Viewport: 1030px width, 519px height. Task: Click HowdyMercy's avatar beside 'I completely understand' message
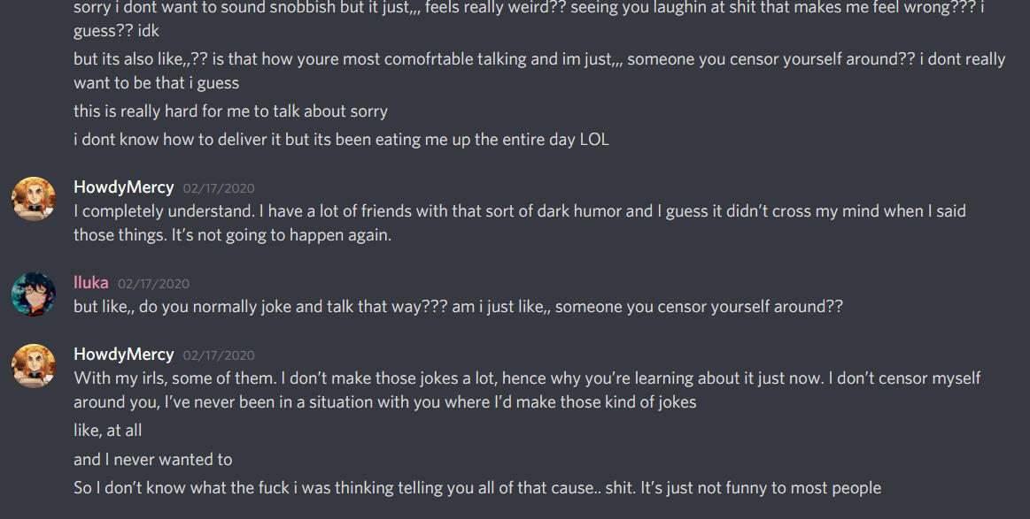(34, 199)
